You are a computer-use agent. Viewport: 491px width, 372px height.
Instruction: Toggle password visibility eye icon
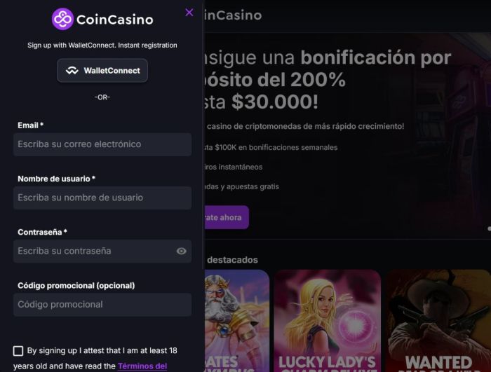[x=181, y=251]
